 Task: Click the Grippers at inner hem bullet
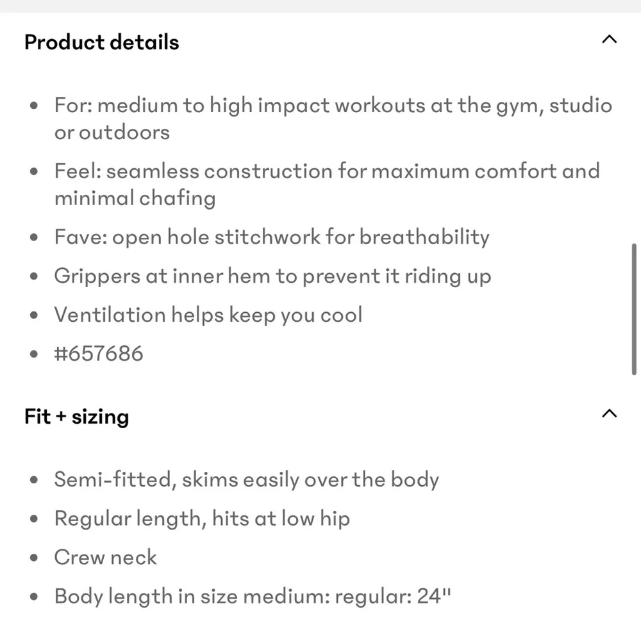click(272, 276)
